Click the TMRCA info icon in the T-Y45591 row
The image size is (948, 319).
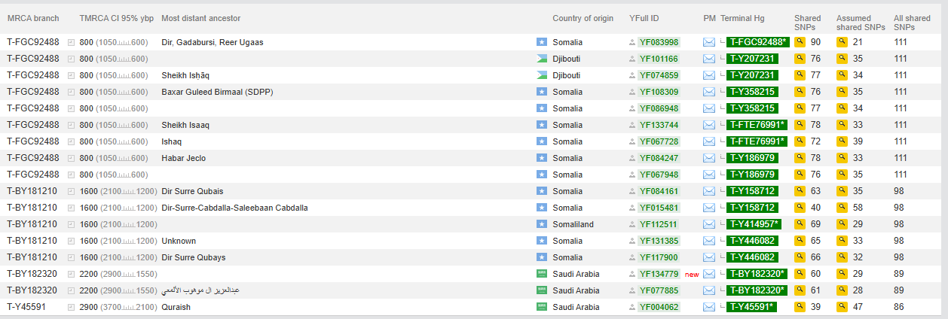click(x=72, y=307)
